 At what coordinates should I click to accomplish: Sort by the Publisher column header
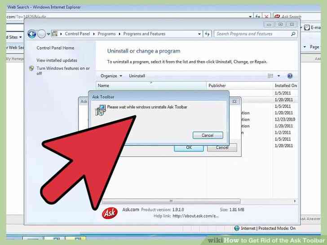pos(239,86)
